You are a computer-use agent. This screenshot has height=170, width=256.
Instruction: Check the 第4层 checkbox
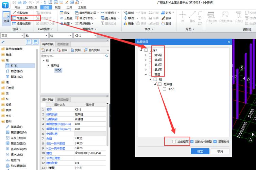151,60
